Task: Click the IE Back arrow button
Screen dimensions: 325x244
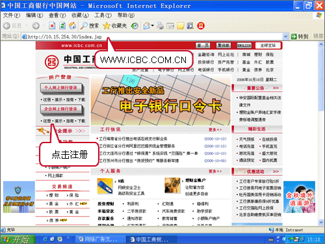Action: (6, 26)
